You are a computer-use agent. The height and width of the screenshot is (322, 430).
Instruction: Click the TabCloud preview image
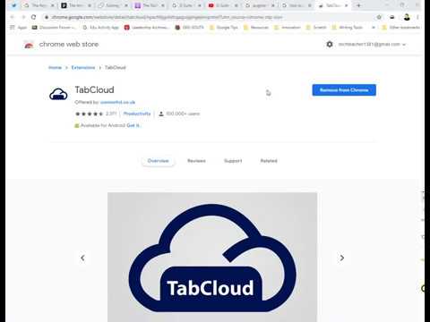tap(212, 257)
